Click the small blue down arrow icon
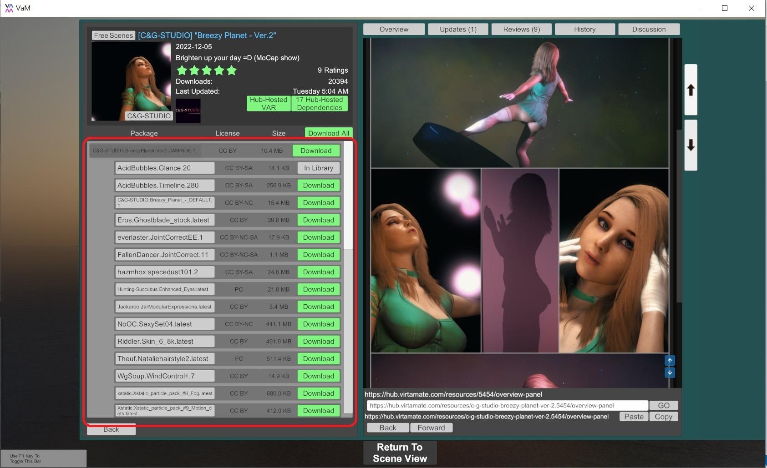The width and height of the screenshot is (767, 468). click(670, 372)
